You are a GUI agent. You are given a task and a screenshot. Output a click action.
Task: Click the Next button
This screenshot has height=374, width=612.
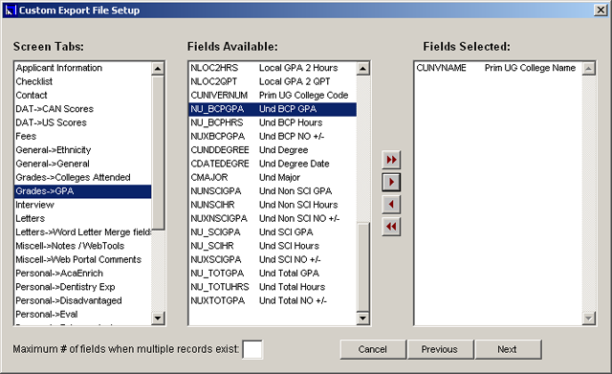point(508,349)
